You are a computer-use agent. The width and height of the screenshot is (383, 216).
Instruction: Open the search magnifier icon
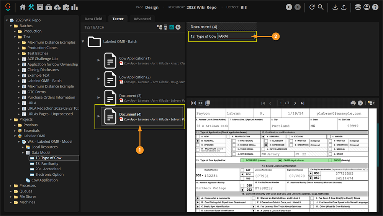[321, 7]
